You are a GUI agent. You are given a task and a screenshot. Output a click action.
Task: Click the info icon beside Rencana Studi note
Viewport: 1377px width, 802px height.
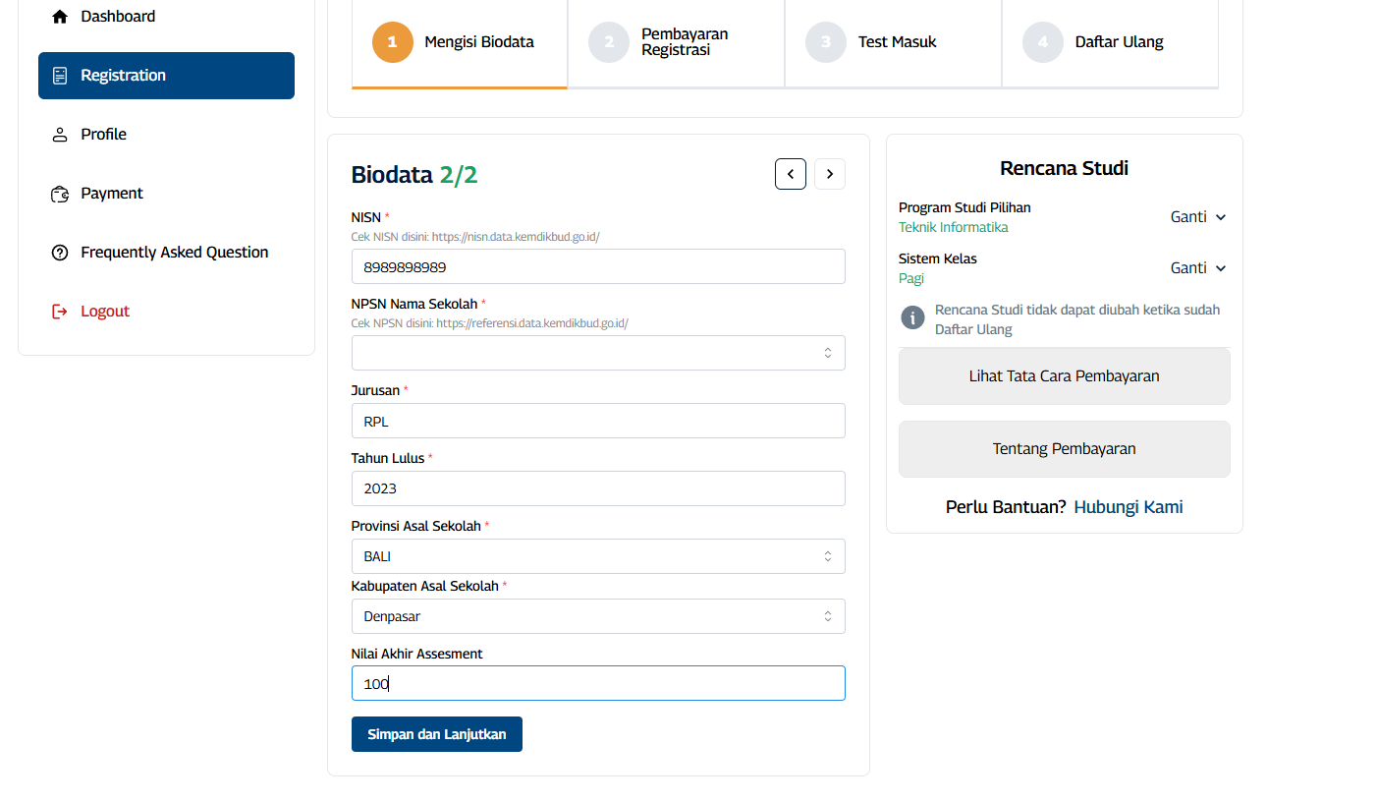pyautogui.click(x=913, y=317)
